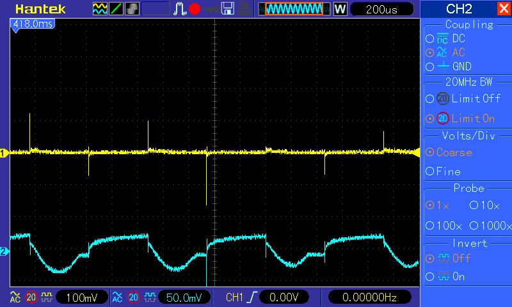Choose bandwidth Limit On option
Screen dimensions: 512x307
460,118
